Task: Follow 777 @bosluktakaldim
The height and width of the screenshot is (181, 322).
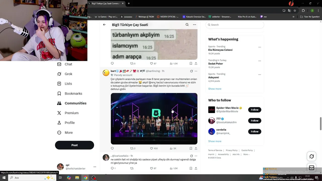Action: pos(255,121)
